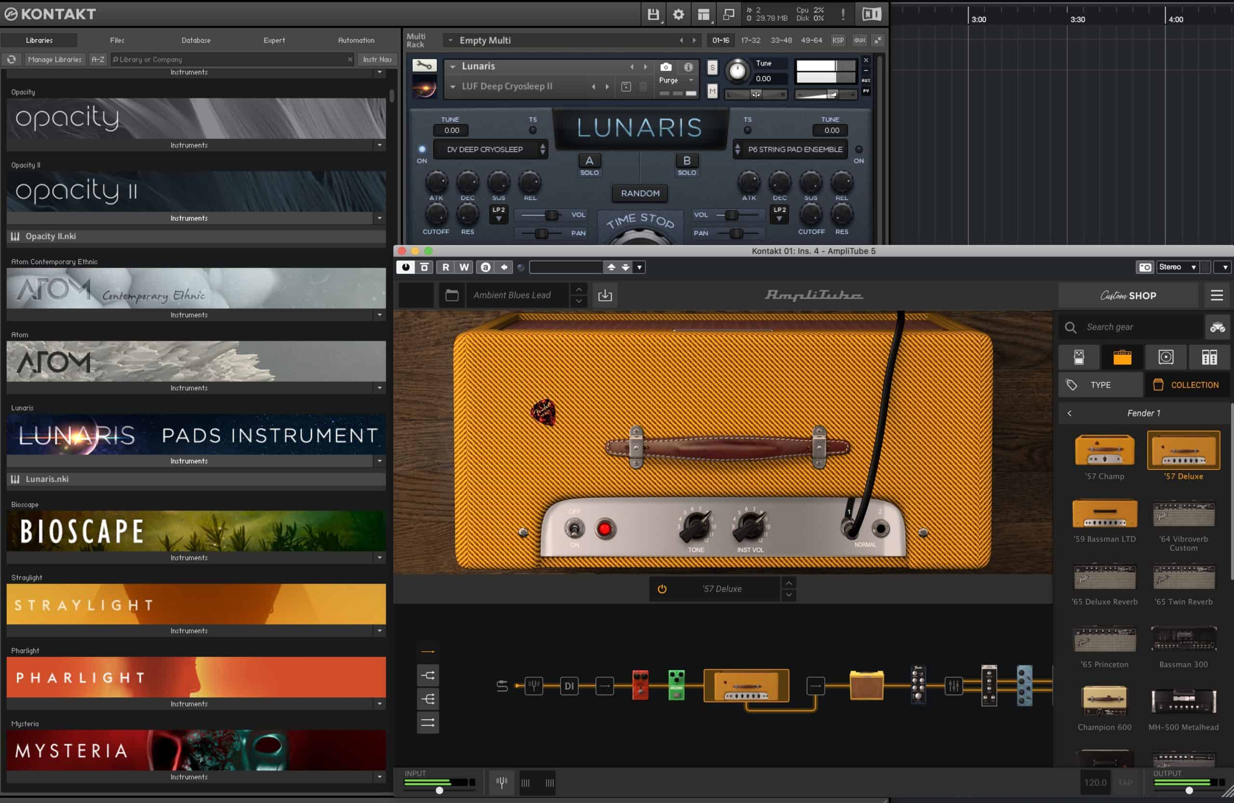Open tuner icon in bottom bar

coord(501,782)
